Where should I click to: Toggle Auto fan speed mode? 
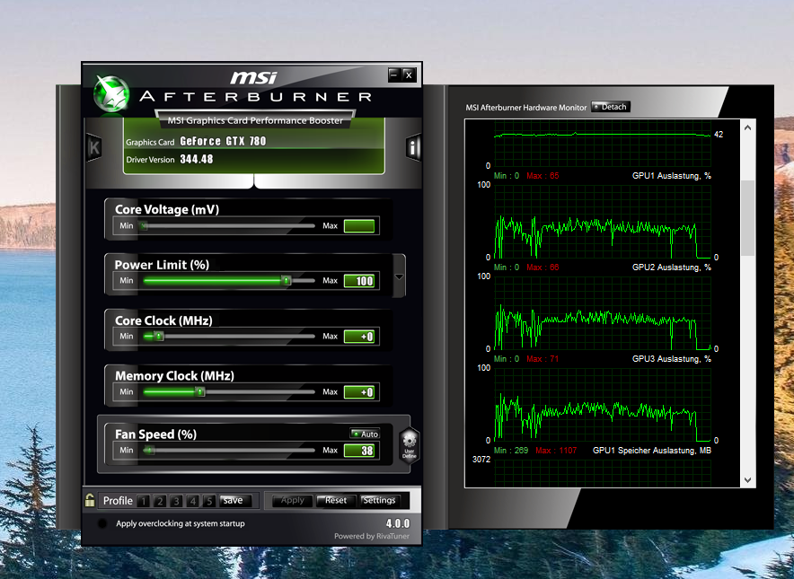pyautogui.click(x=365, y=434)
